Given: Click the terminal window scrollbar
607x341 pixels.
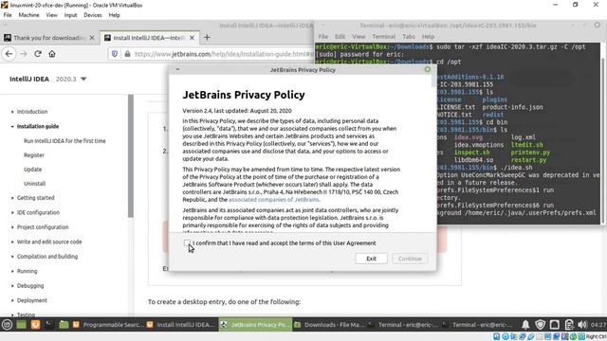Looking at the screenshot, I should (x=602, y=139).
